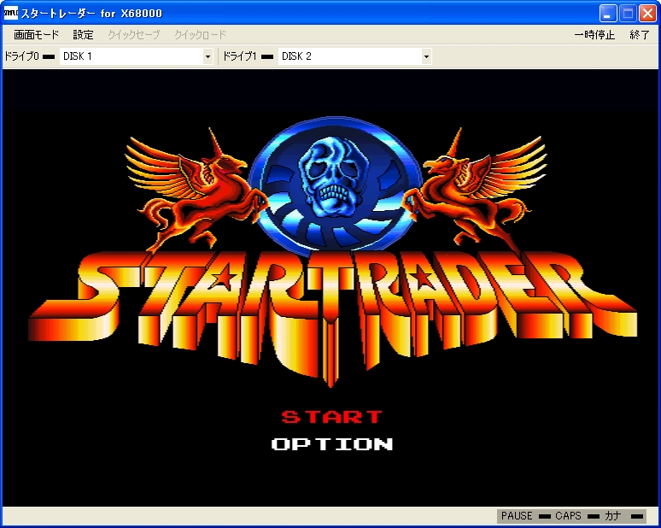The width and height of the screenshot is (661, 528).
Task: Open the 設定 menu
Action: (83, 34)
